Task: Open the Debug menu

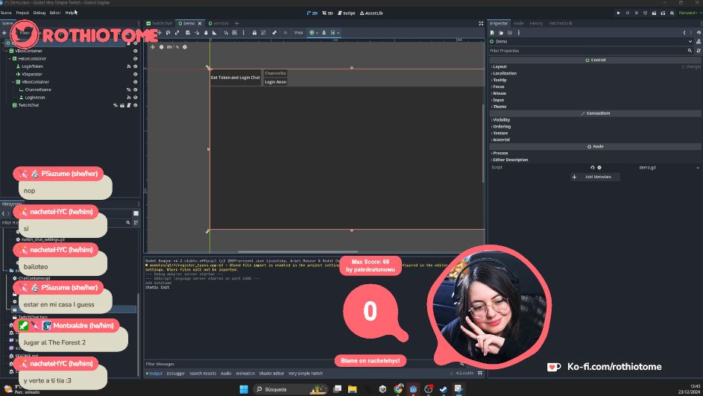Action: point(39,13)
